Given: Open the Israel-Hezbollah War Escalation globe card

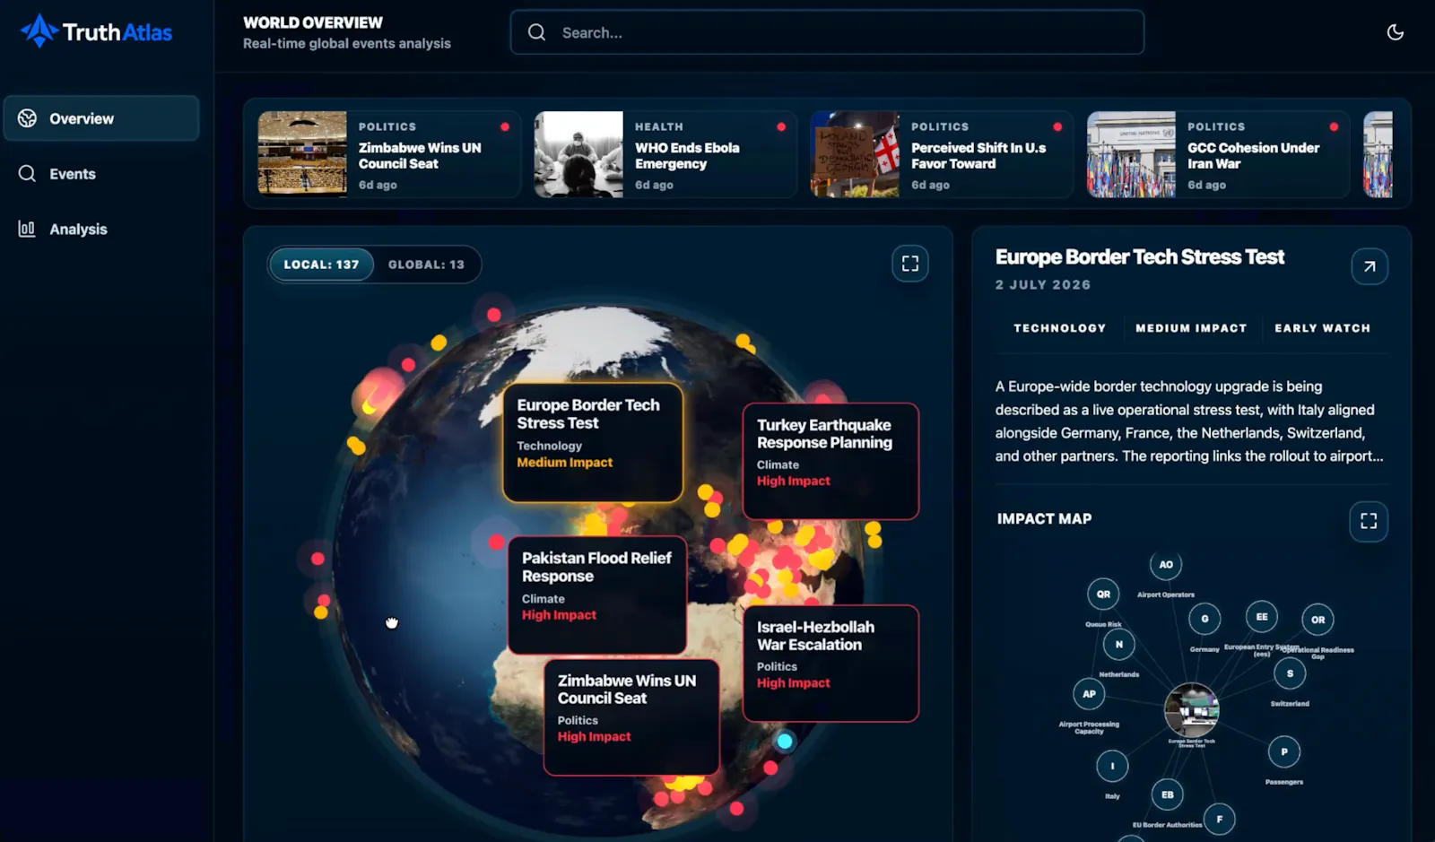Looking at the screenshot, I should (x=831, y=664).
